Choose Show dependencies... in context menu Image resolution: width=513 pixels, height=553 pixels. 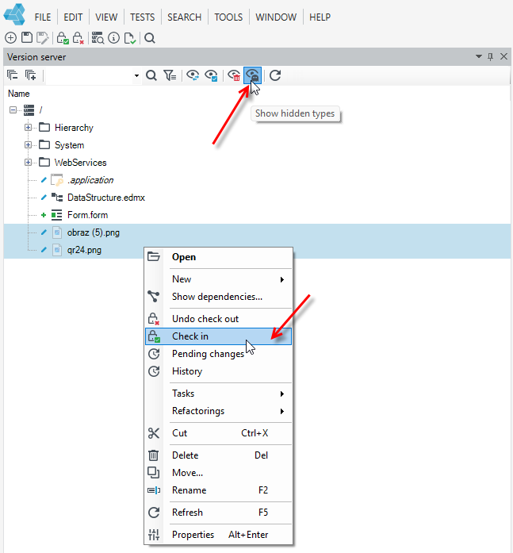pyautogui.click(x=219, y=297)
